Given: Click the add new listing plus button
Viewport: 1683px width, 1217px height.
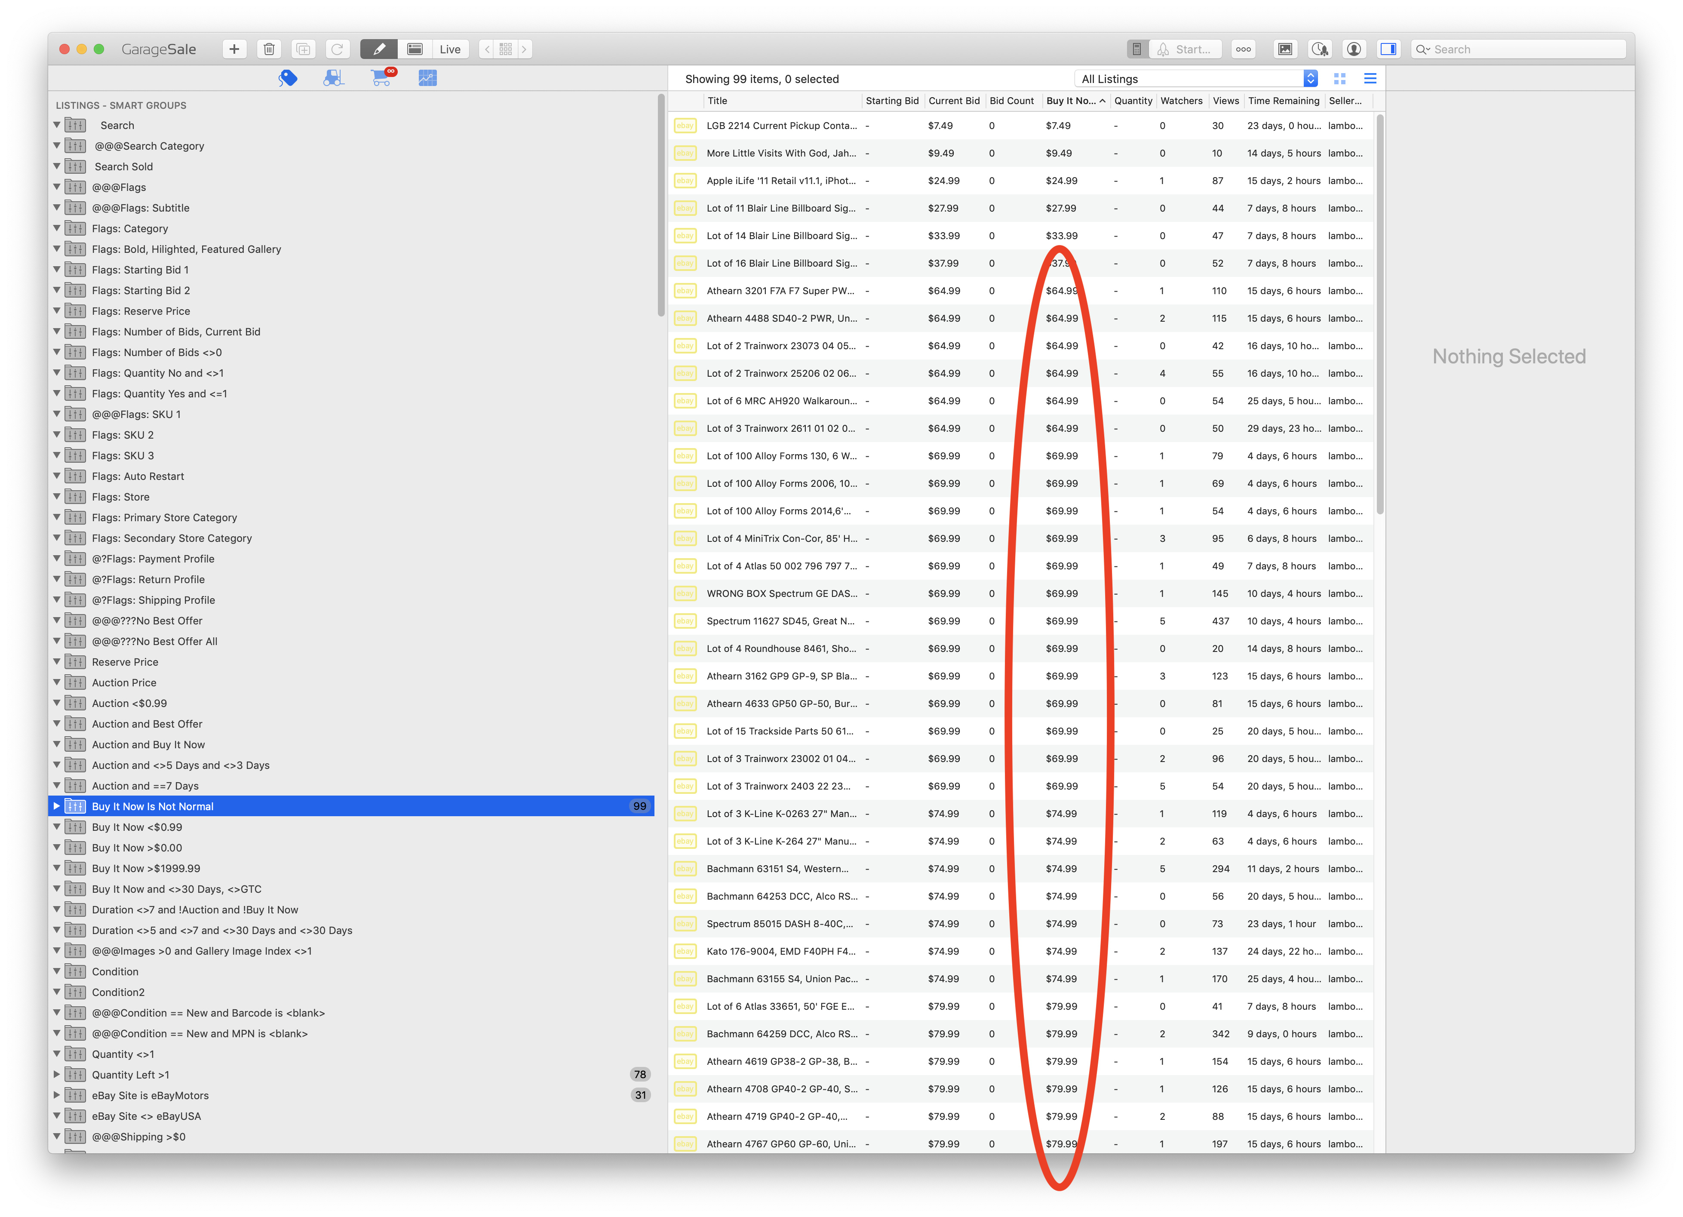Looking at the screenshot, I should tap(234, 49).
